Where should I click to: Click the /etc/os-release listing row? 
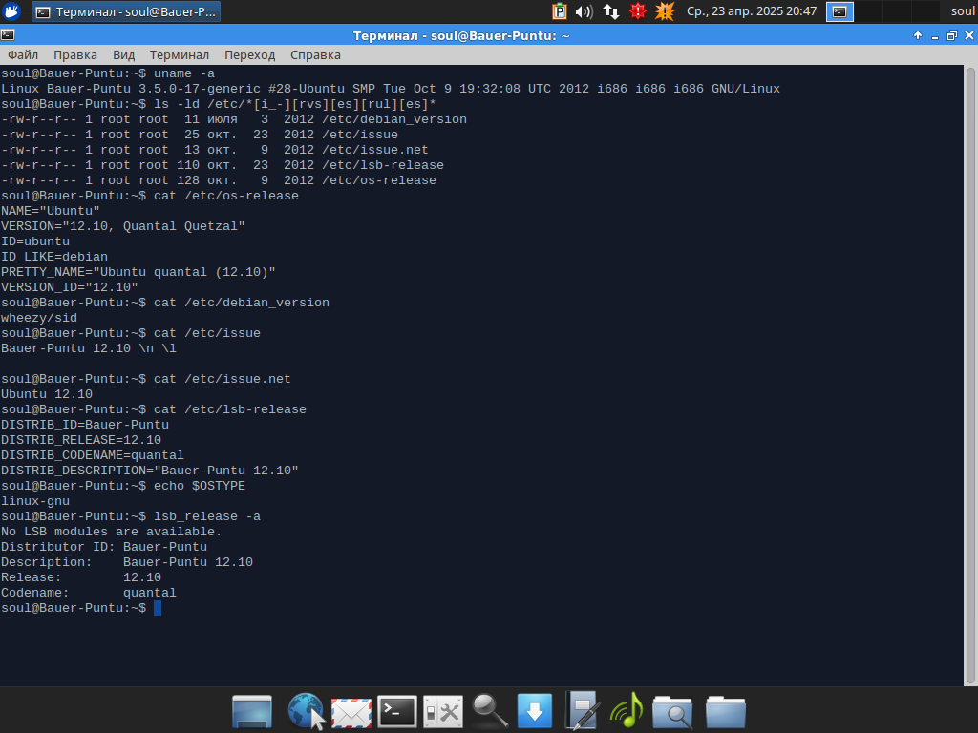pyautogui.click(x=219, y=180)
